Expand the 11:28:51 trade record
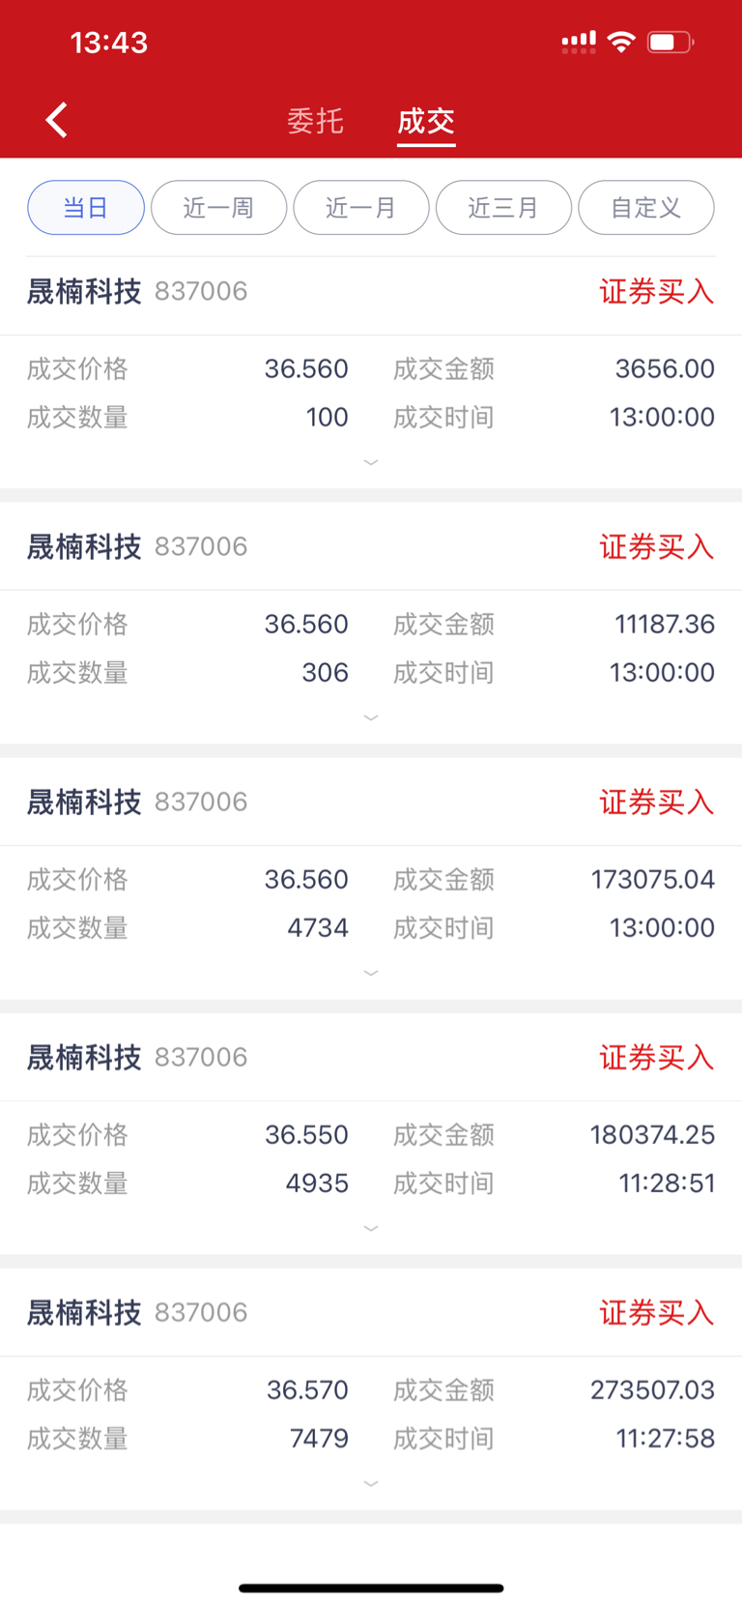The image size is (742, 1607). click(x=371, y=1229)
